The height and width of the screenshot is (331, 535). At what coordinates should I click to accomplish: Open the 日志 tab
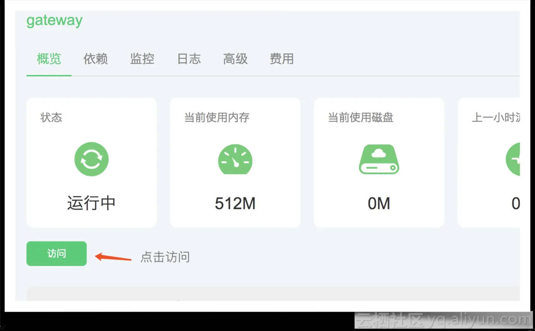(189, 59)
